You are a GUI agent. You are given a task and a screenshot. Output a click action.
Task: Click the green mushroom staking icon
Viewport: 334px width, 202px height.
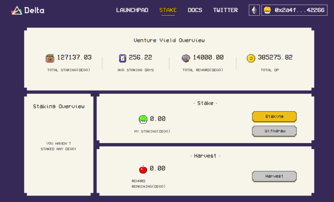click(143, 119)
